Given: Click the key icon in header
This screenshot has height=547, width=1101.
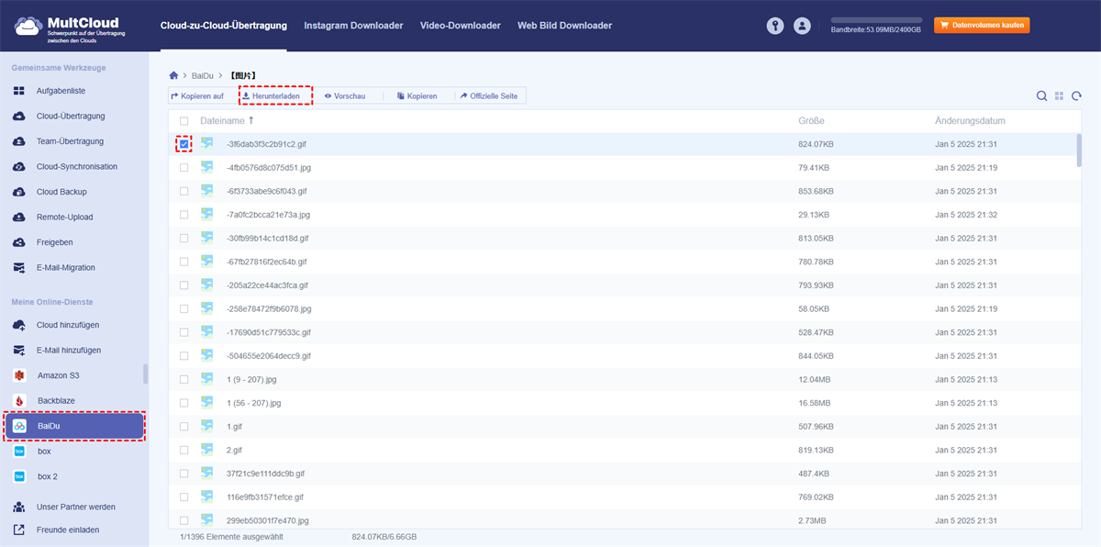Looking at the screenshot, I should point(775,26).
